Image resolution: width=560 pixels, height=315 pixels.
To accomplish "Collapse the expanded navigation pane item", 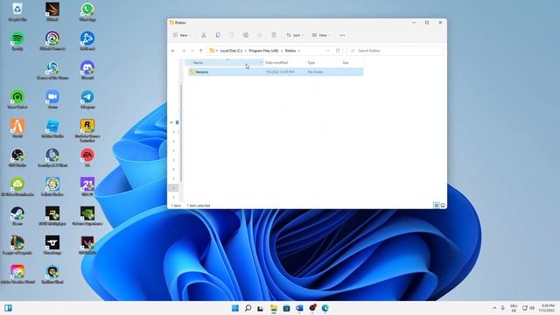I will (x=171, y=122).
